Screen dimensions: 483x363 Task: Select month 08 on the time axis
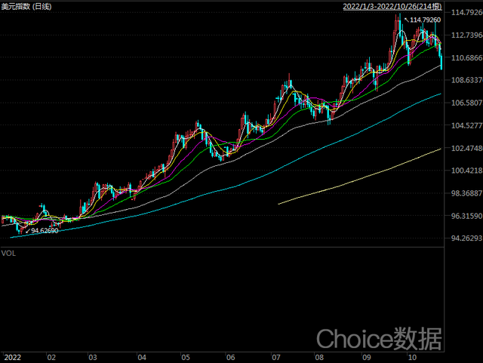(320, 356)
